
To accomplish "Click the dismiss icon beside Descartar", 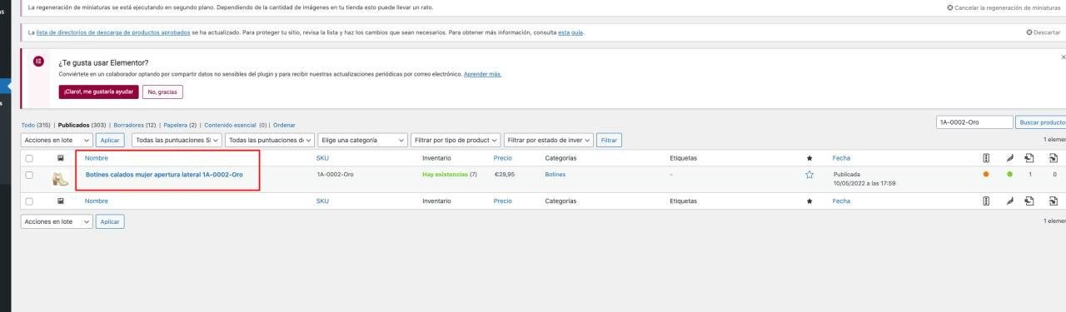I will pyautogui.click(x=1029, y=32).
